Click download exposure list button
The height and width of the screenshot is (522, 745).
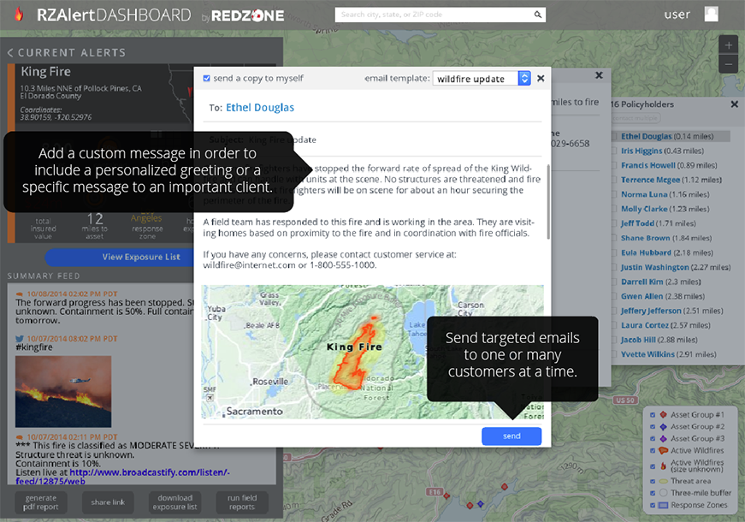pos(174,502)
